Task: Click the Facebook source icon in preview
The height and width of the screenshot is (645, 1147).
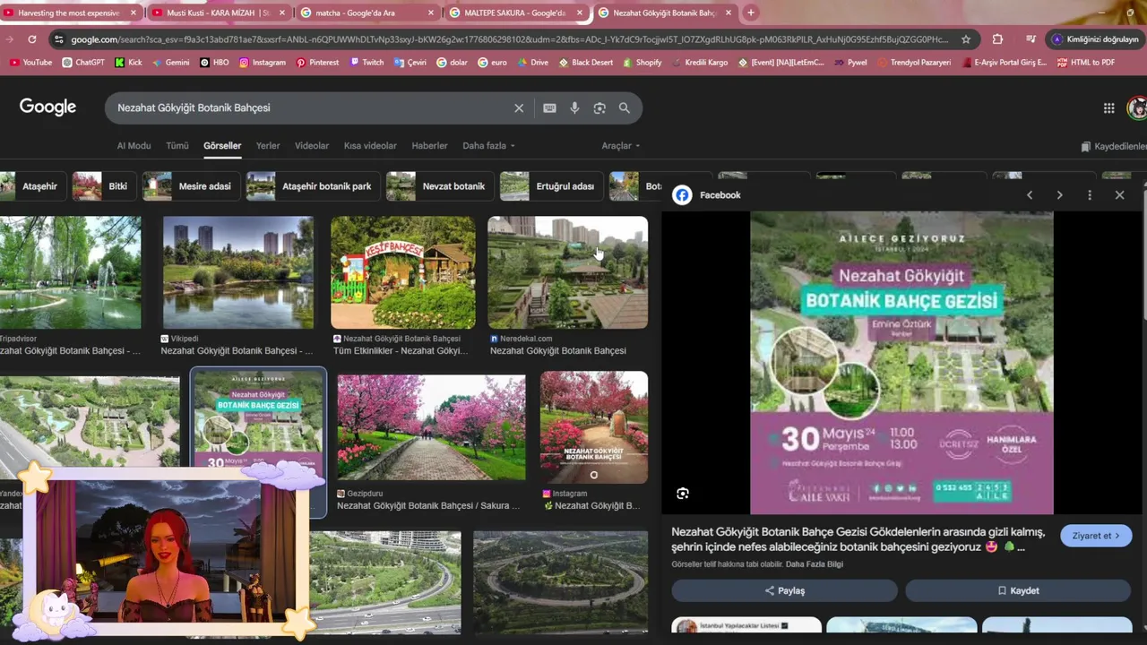Action: click(682, 195)
